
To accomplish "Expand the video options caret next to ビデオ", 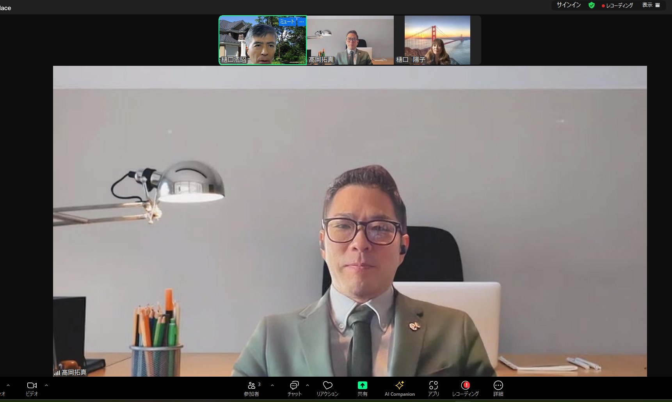I will tap(46, 385).
